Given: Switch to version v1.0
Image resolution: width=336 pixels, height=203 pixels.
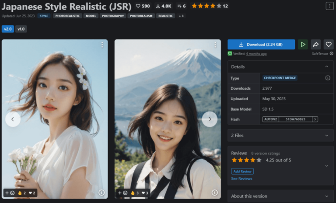Looking at the screenshot, I should click(21, 29).
